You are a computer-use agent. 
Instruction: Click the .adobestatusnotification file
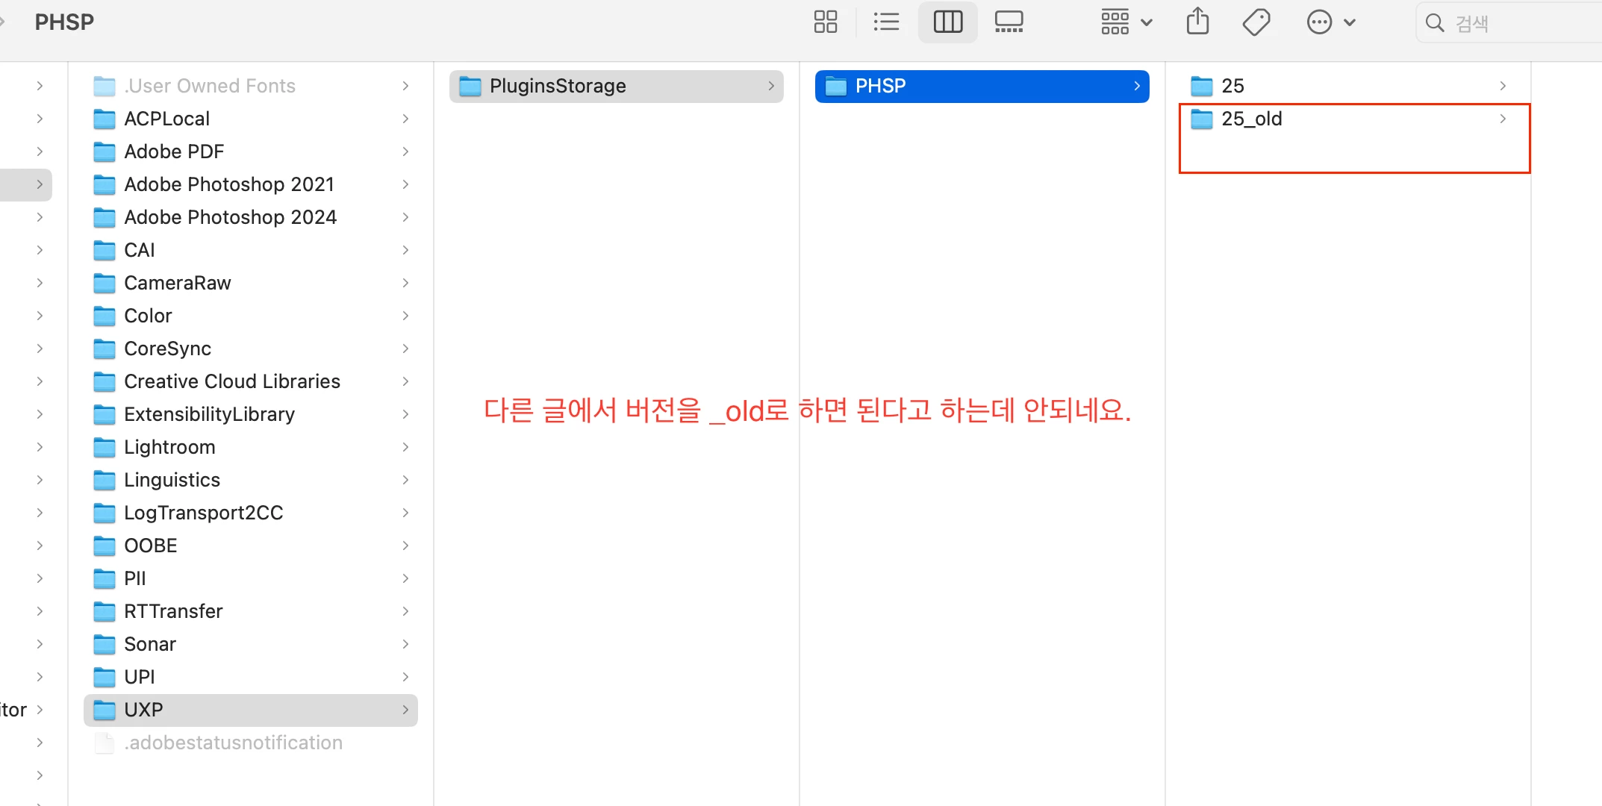[233, 743]
